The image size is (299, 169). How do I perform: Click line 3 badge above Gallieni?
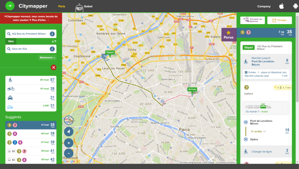pyautogui.click(x=246, y=88)
